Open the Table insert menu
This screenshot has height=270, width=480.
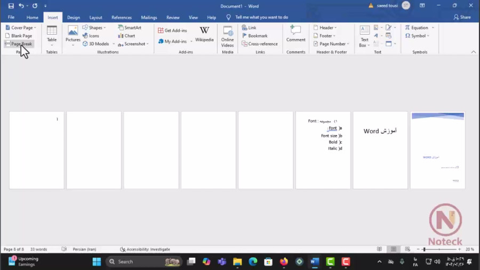52,36
